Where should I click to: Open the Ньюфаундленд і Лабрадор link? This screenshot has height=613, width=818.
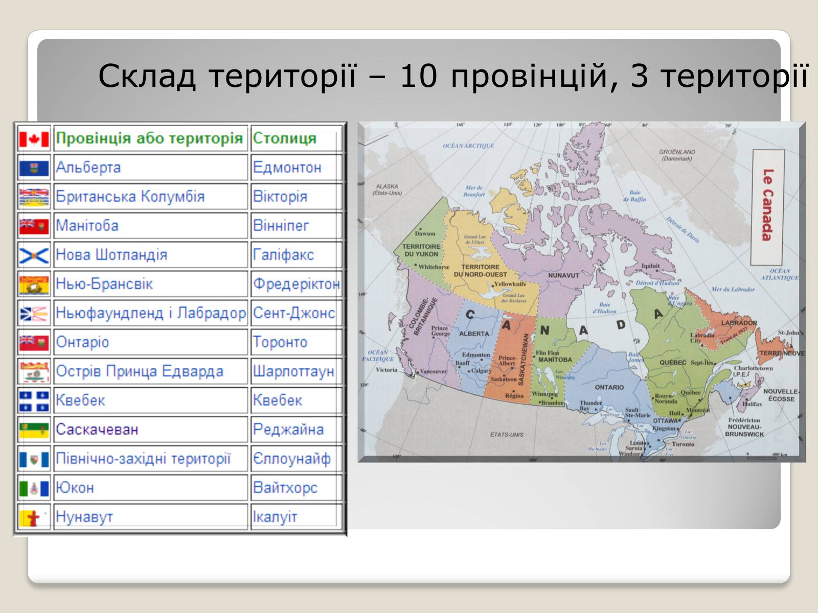[151, 313]
